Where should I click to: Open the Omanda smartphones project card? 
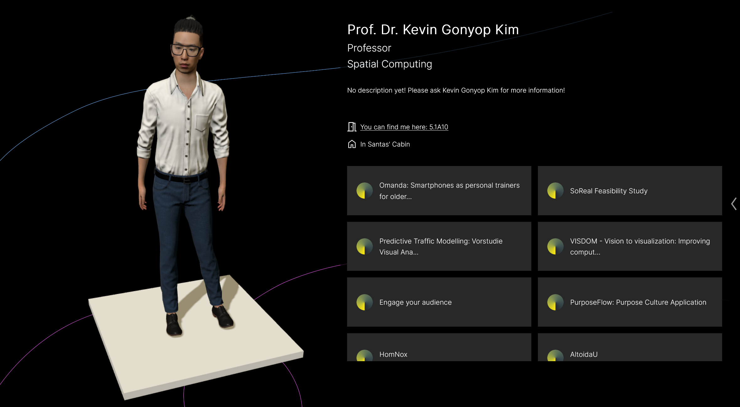[x=439, y=190]
